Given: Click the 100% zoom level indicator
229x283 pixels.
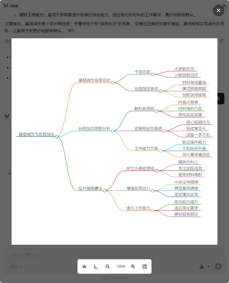Looking at the screenshot, I should (x=120, y=266).
